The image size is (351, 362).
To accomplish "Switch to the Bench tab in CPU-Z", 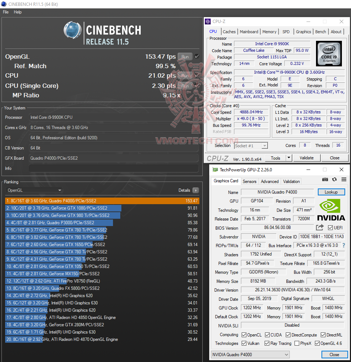I will [x=321, y=32].
